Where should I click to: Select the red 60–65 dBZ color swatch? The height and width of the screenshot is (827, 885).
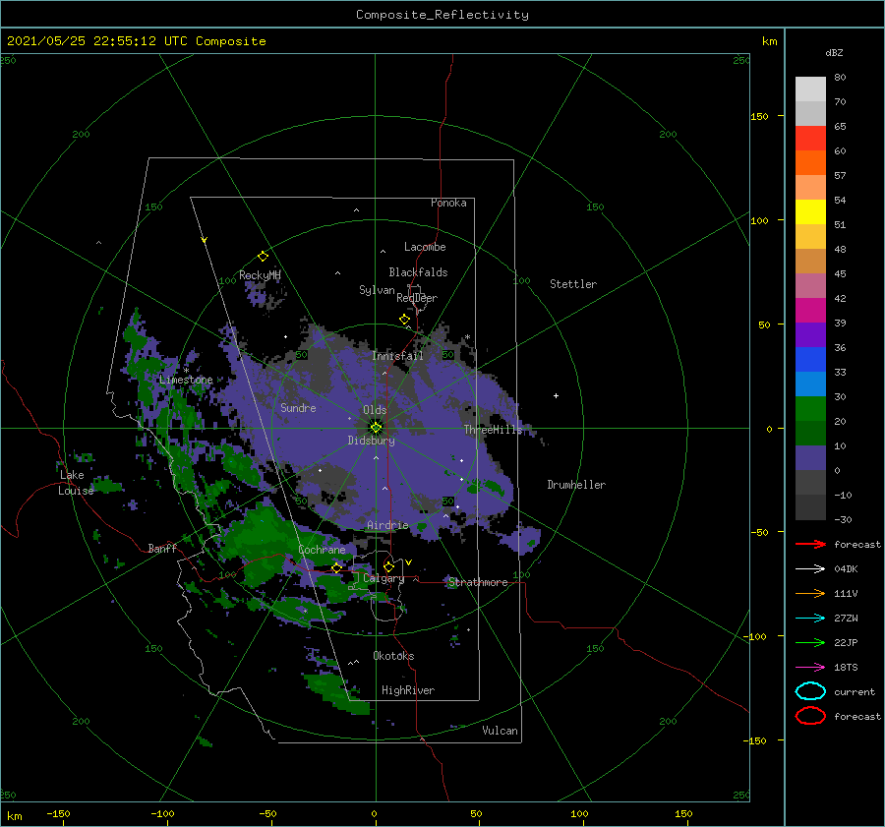810,139
